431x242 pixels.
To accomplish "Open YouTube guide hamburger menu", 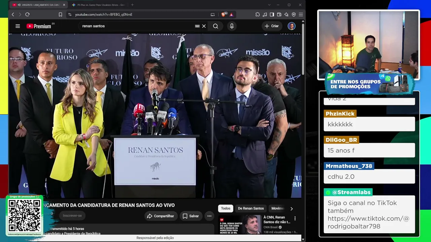I will coord(18,26).
